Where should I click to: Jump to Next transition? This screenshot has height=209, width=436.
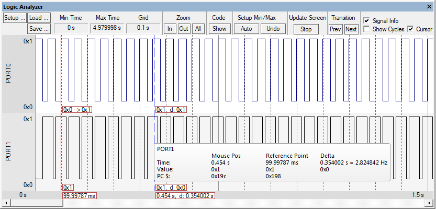[351, 29]
